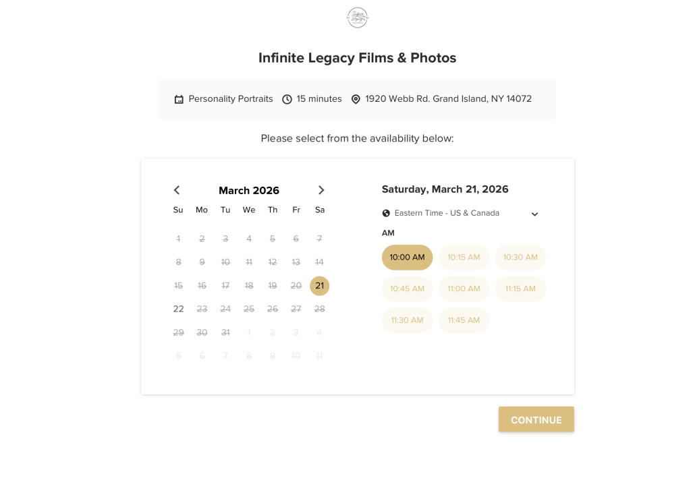Choose the 11:45 AM slot
The image size is (691, 478).
coord(464,320)
